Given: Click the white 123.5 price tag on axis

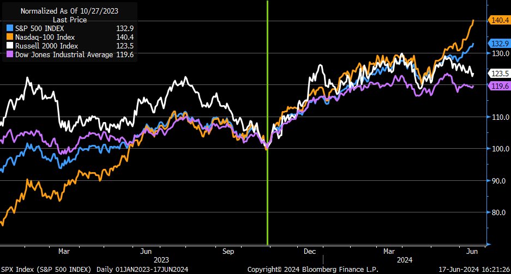Looking at the screenshot, I should 499,74.
